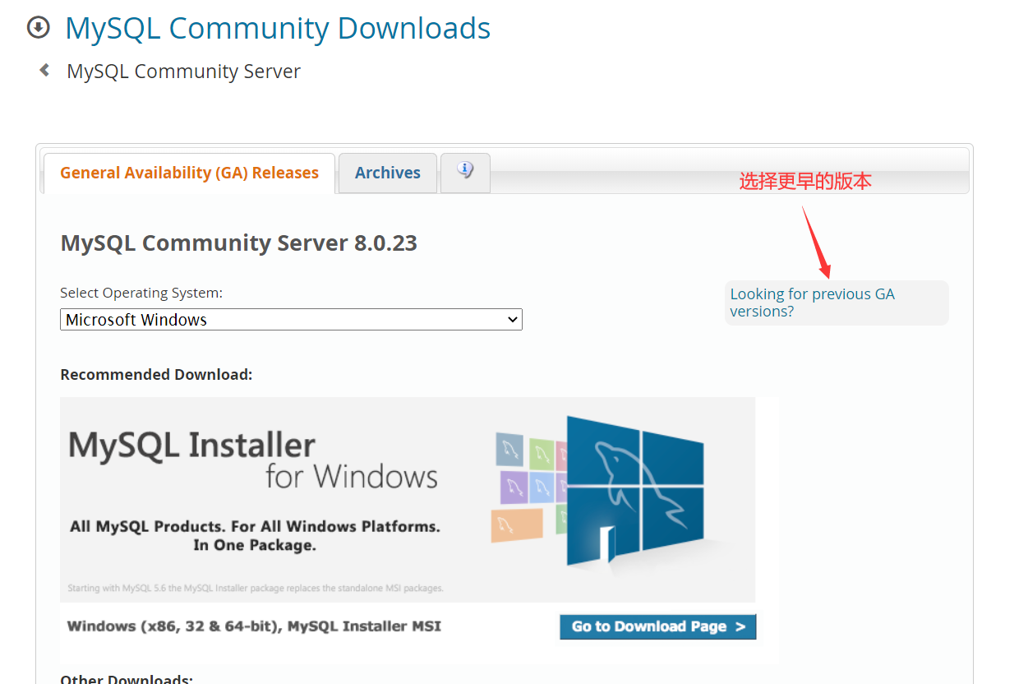Switch to General Availability (GA) Releases tab

(x=189, y=173)
